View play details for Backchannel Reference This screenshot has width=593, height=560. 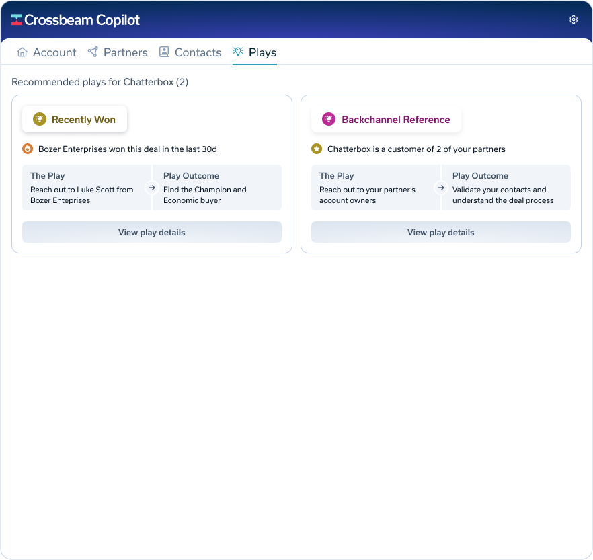coord(441,233)
